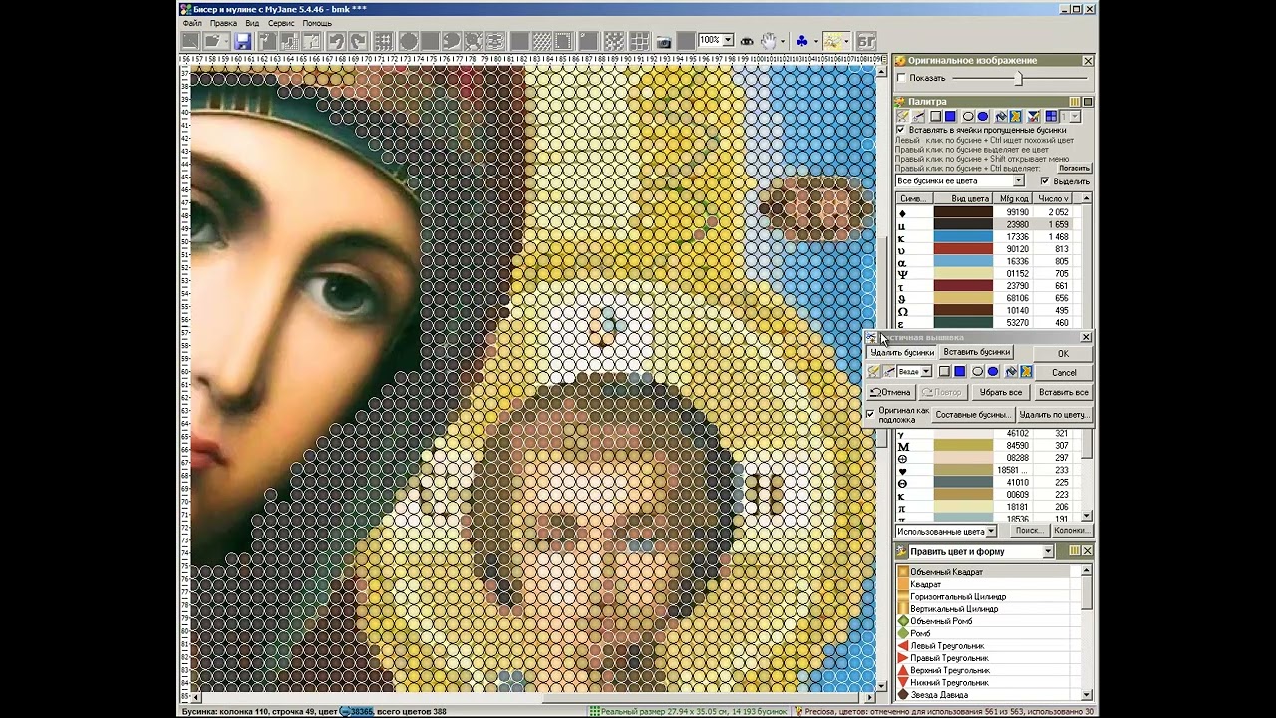This screenshot has width=1276, height=718.
Task: Open the 100% zoom dropdown
Action: pos(728,40)
